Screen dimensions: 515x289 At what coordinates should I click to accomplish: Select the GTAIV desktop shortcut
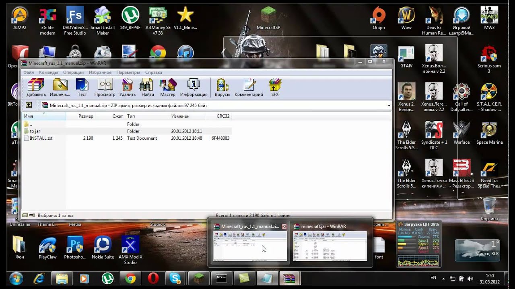(x=406, y=57)
